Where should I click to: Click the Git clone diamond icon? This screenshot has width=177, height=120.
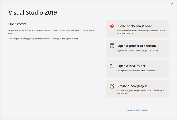coord(112,26)
